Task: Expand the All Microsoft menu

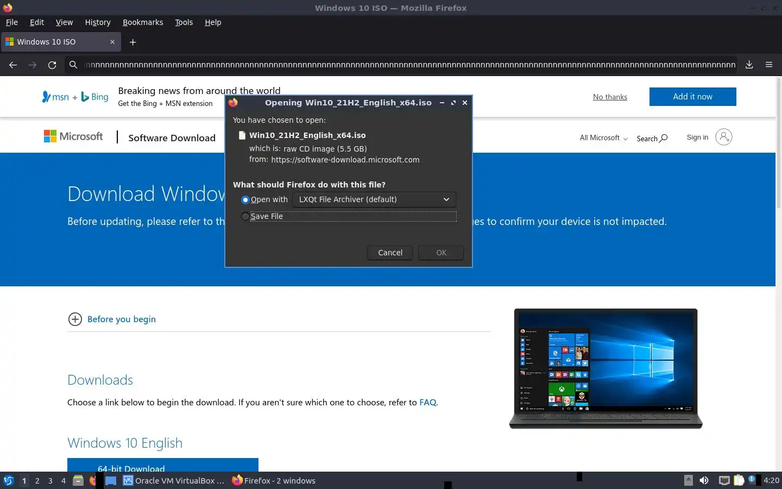Action: (603, 138)
